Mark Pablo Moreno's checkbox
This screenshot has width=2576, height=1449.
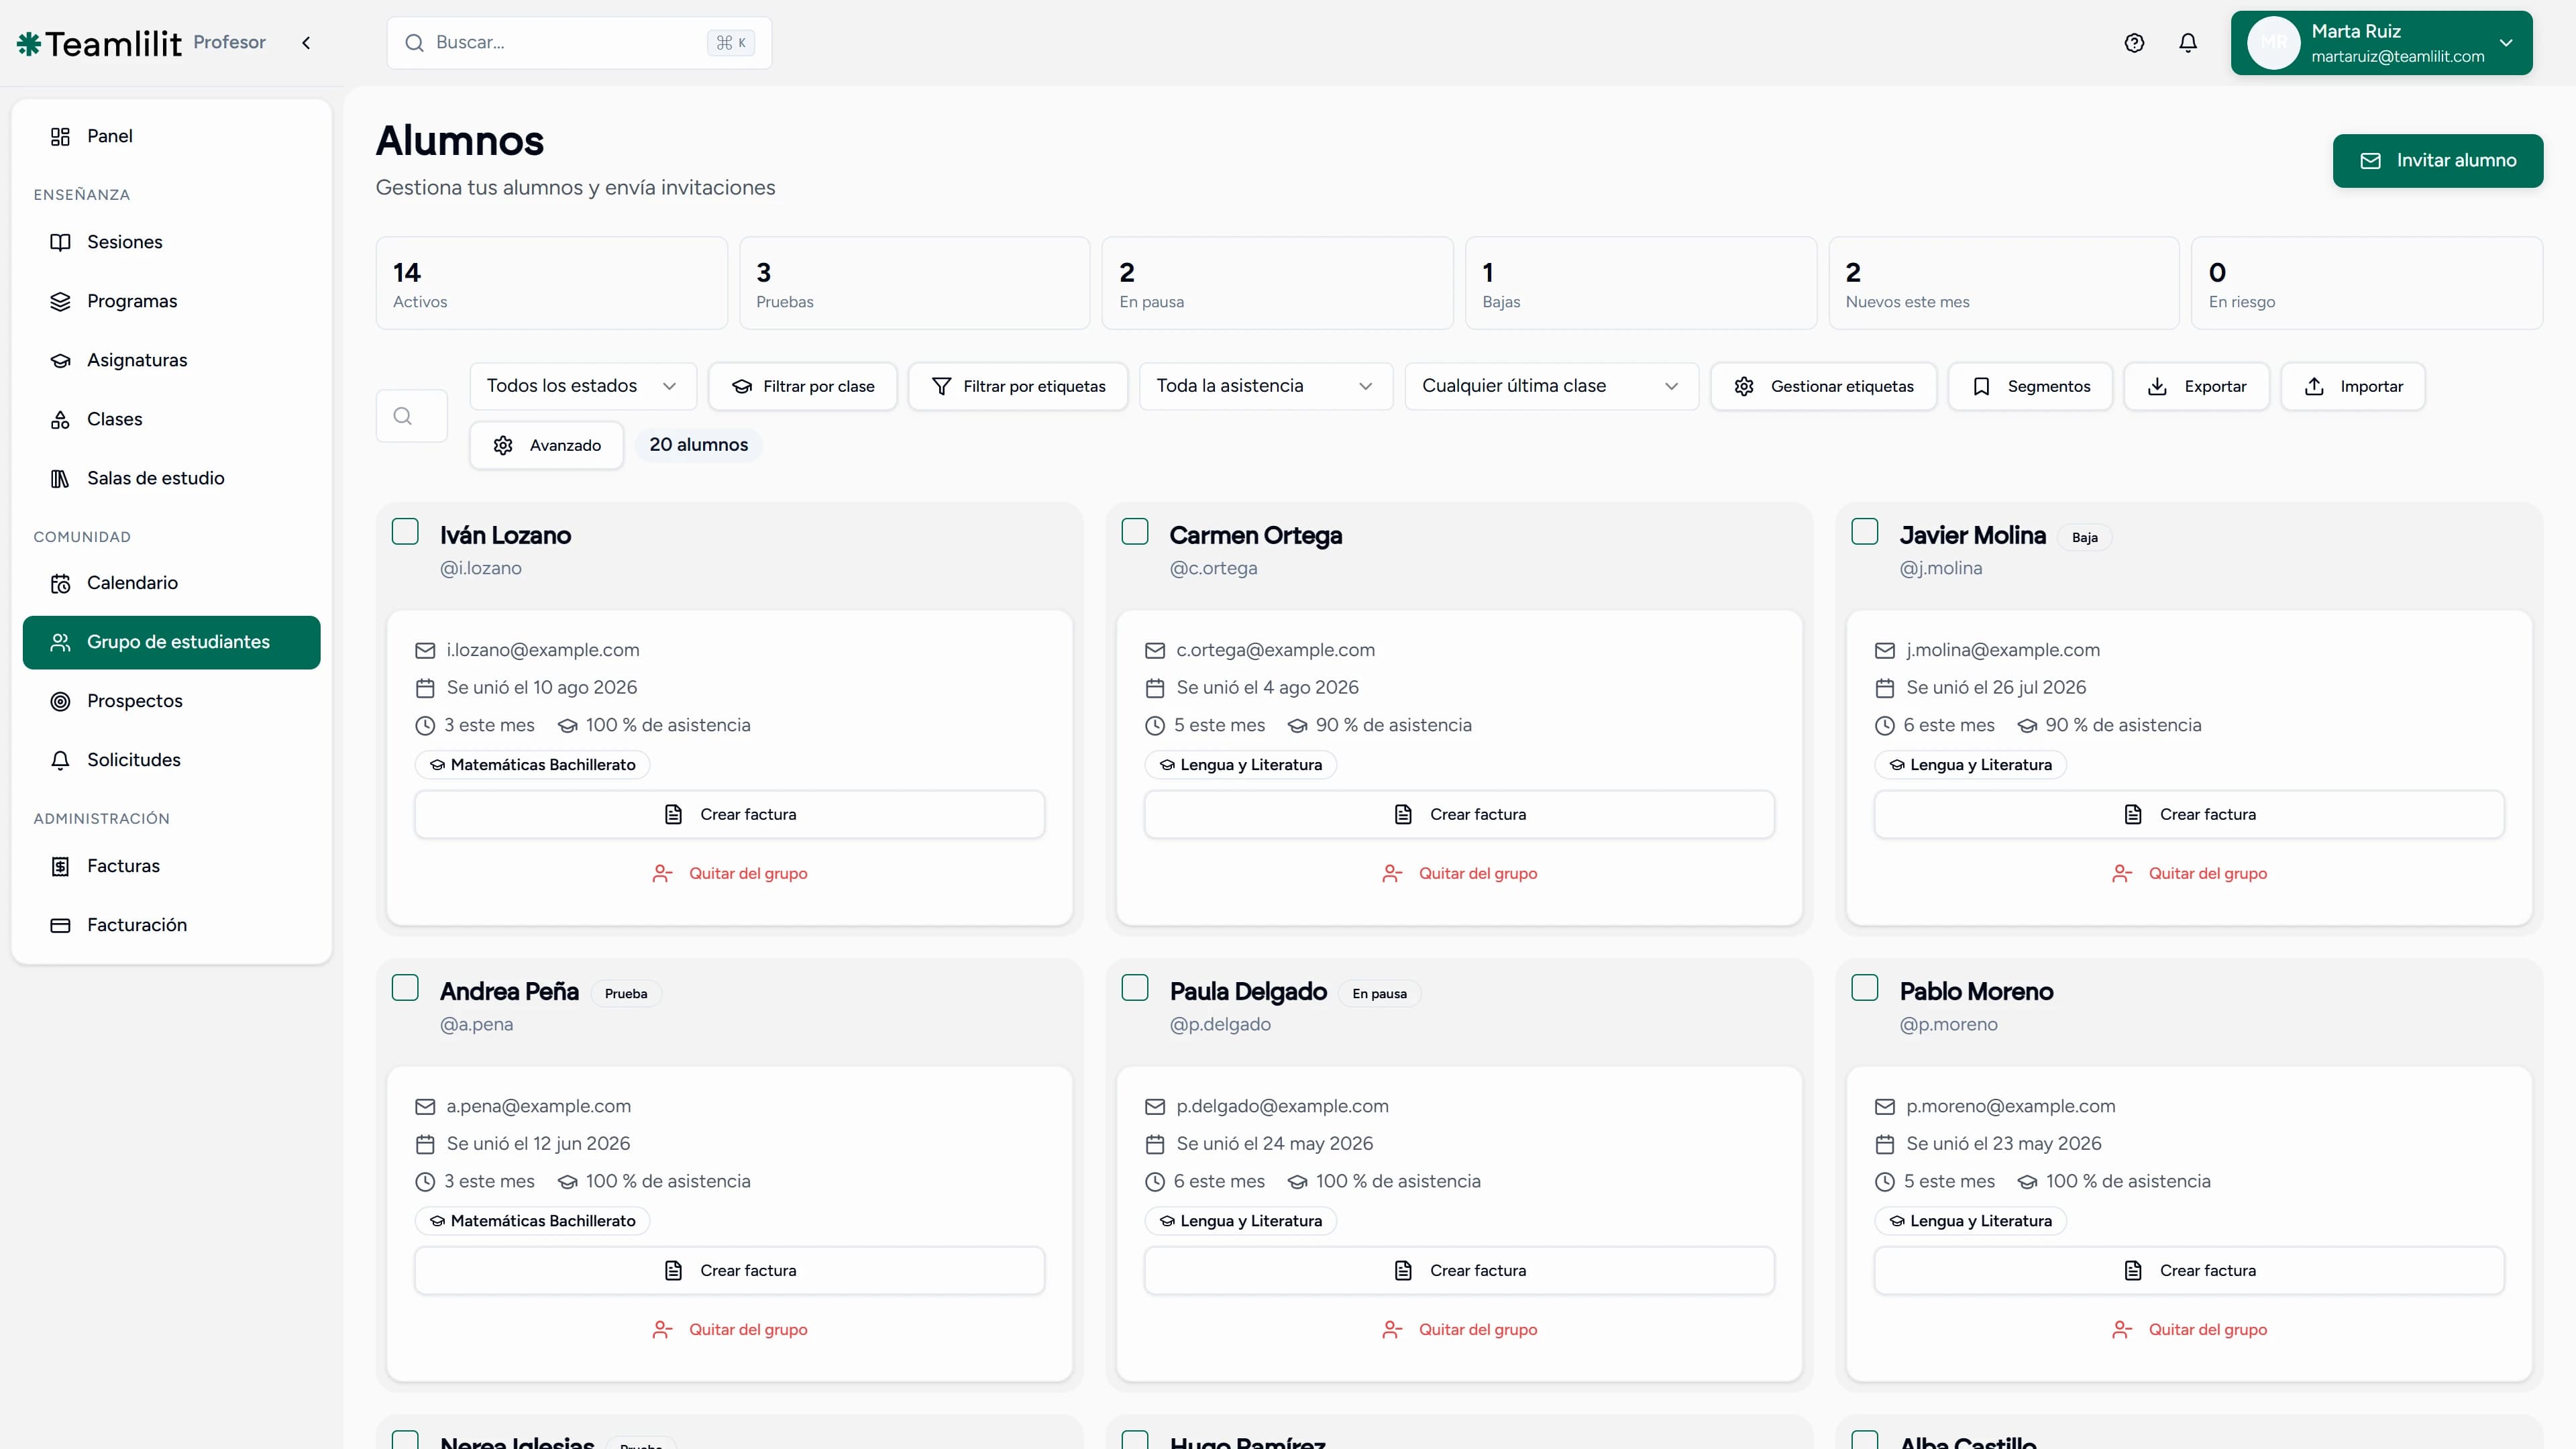pos(1865,987)
